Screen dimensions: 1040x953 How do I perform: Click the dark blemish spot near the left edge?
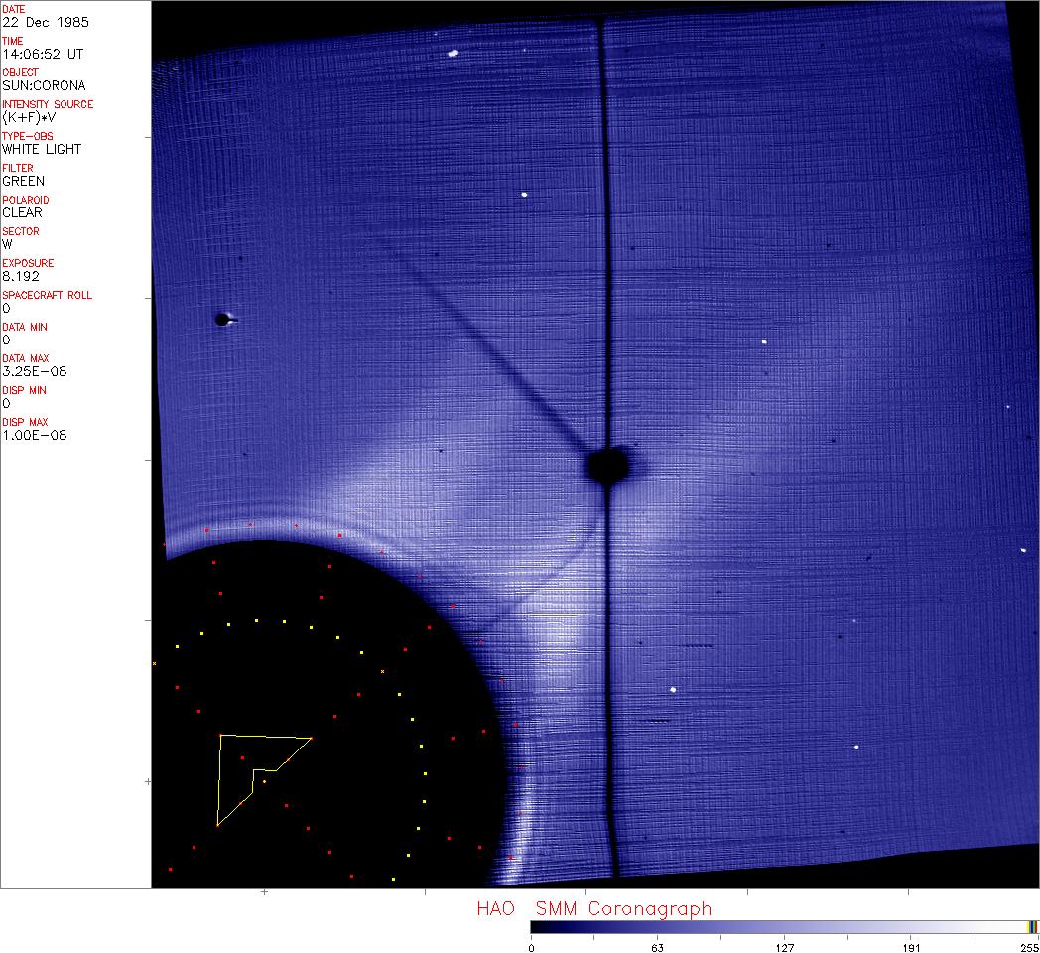[x=223, y=320]
